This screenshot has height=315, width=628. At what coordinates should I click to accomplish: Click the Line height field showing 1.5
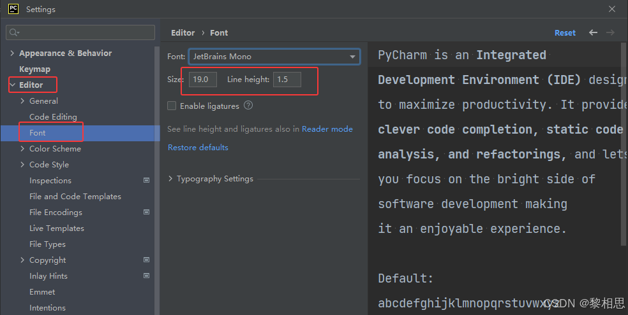click(x=287, y=80)
